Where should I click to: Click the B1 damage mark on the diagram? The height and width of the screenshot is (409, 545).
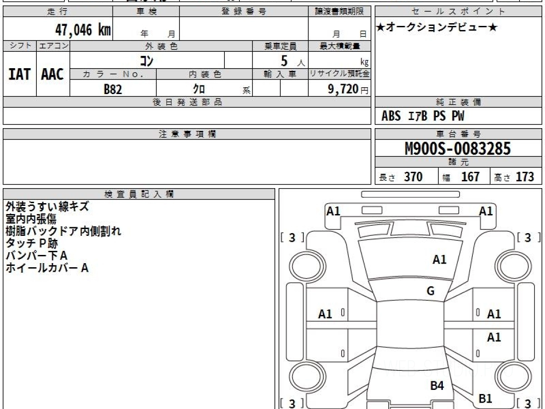(486, 399)
